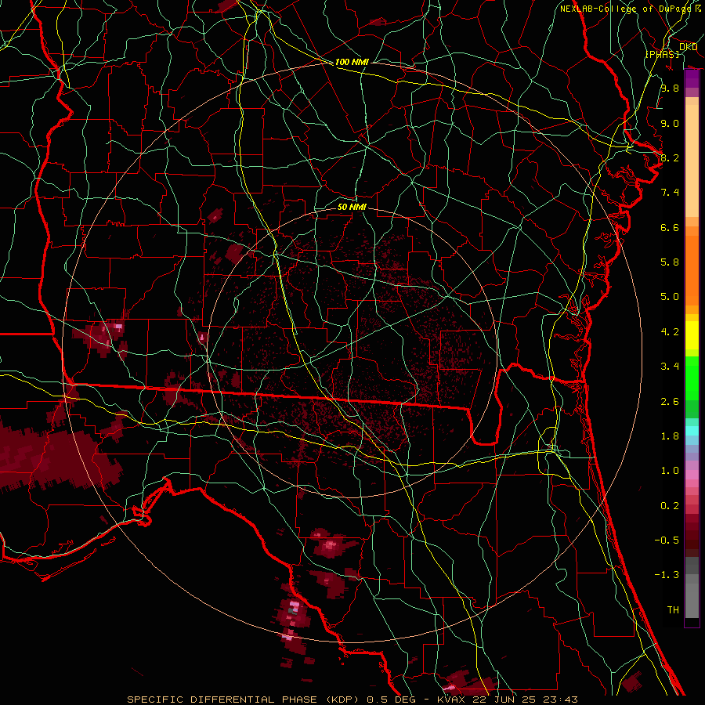Viewport: 705px width, 705px height.
Task: Click the 9.0 value on the legend
Action: (670, 123)
